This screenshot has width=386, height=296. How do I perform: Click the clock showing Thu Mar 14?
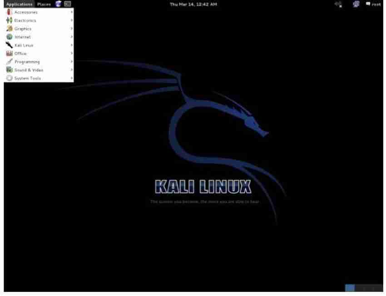pyautogui.click(x=193, y=4)
